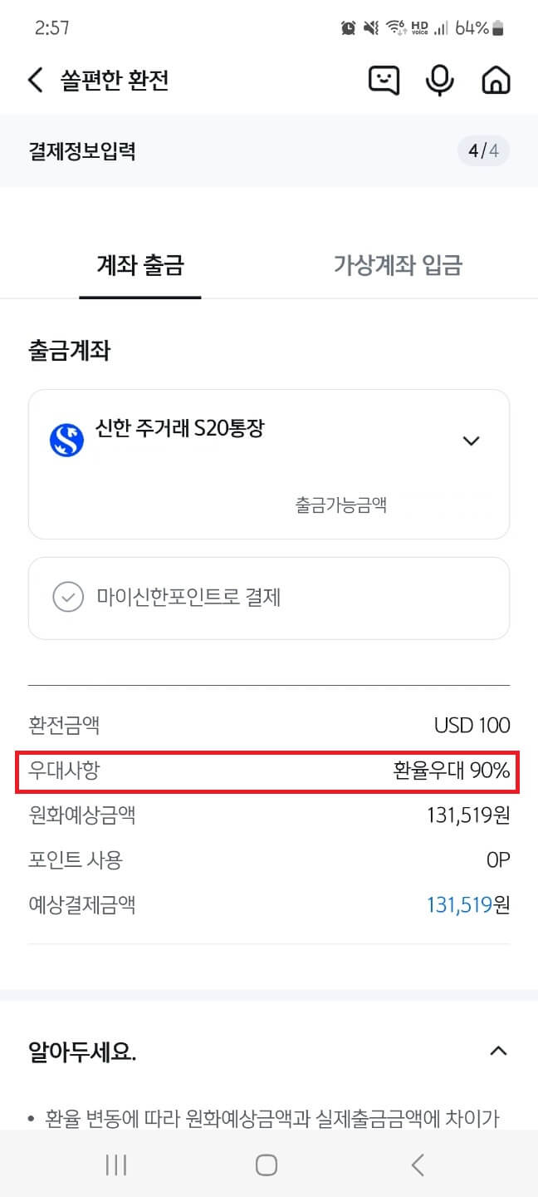Switch to the 가상계좌 입금 tab

398,263
